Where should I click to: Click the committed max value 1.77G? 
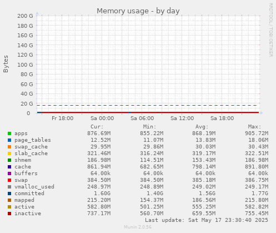[x=260, y=194]
